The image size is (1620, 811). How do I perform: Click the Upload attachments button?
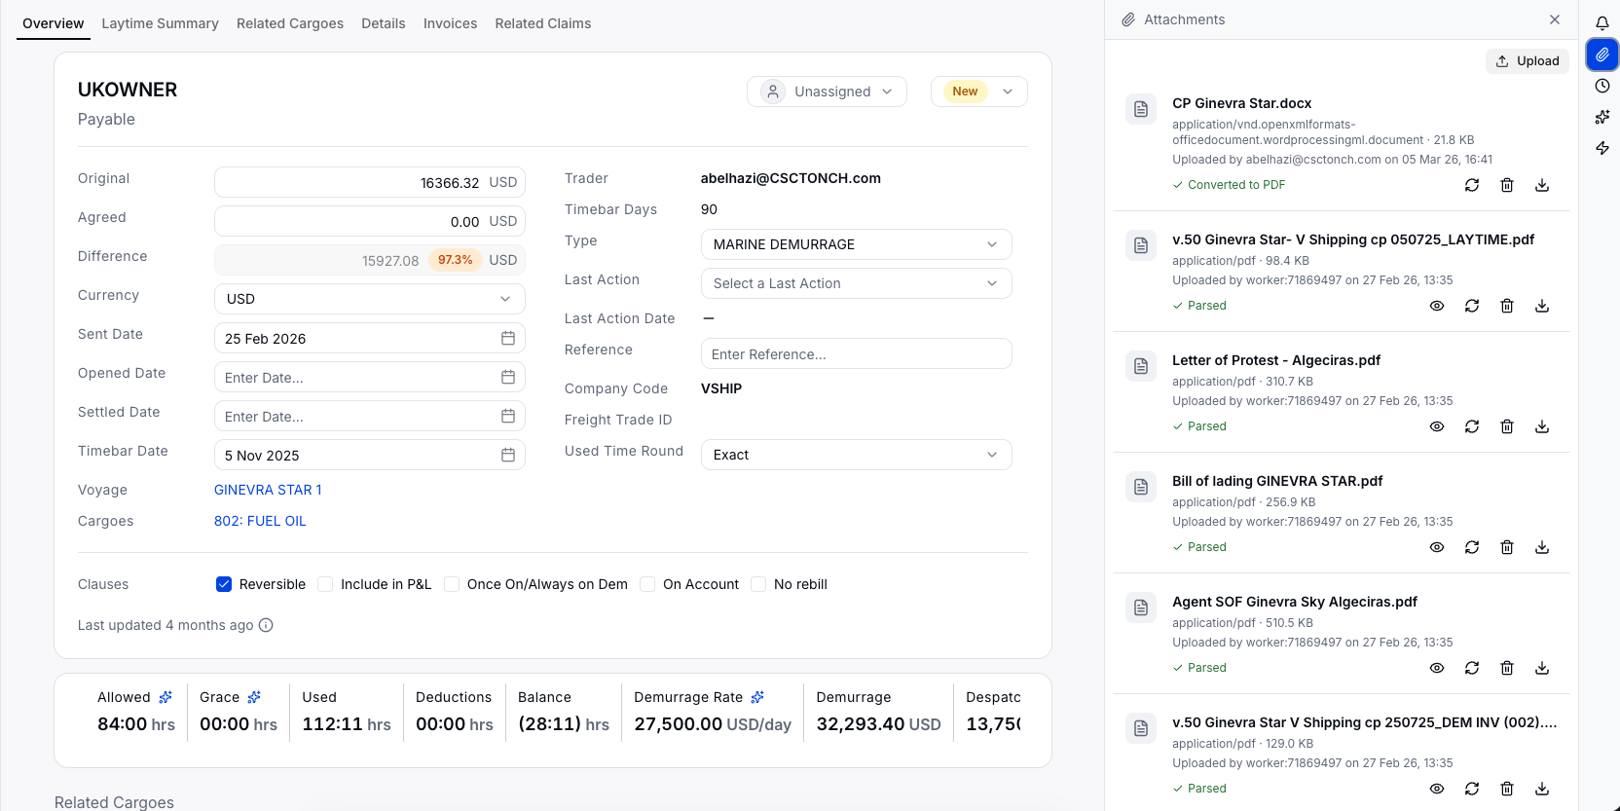[x=1528, y=60]
